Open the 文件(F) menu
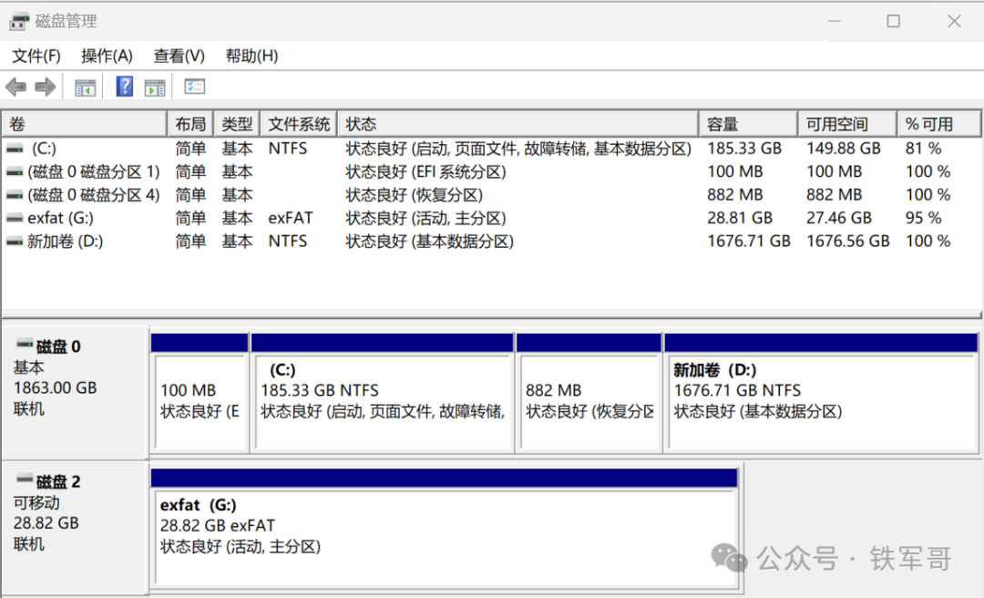 click(x=36, y=56)
